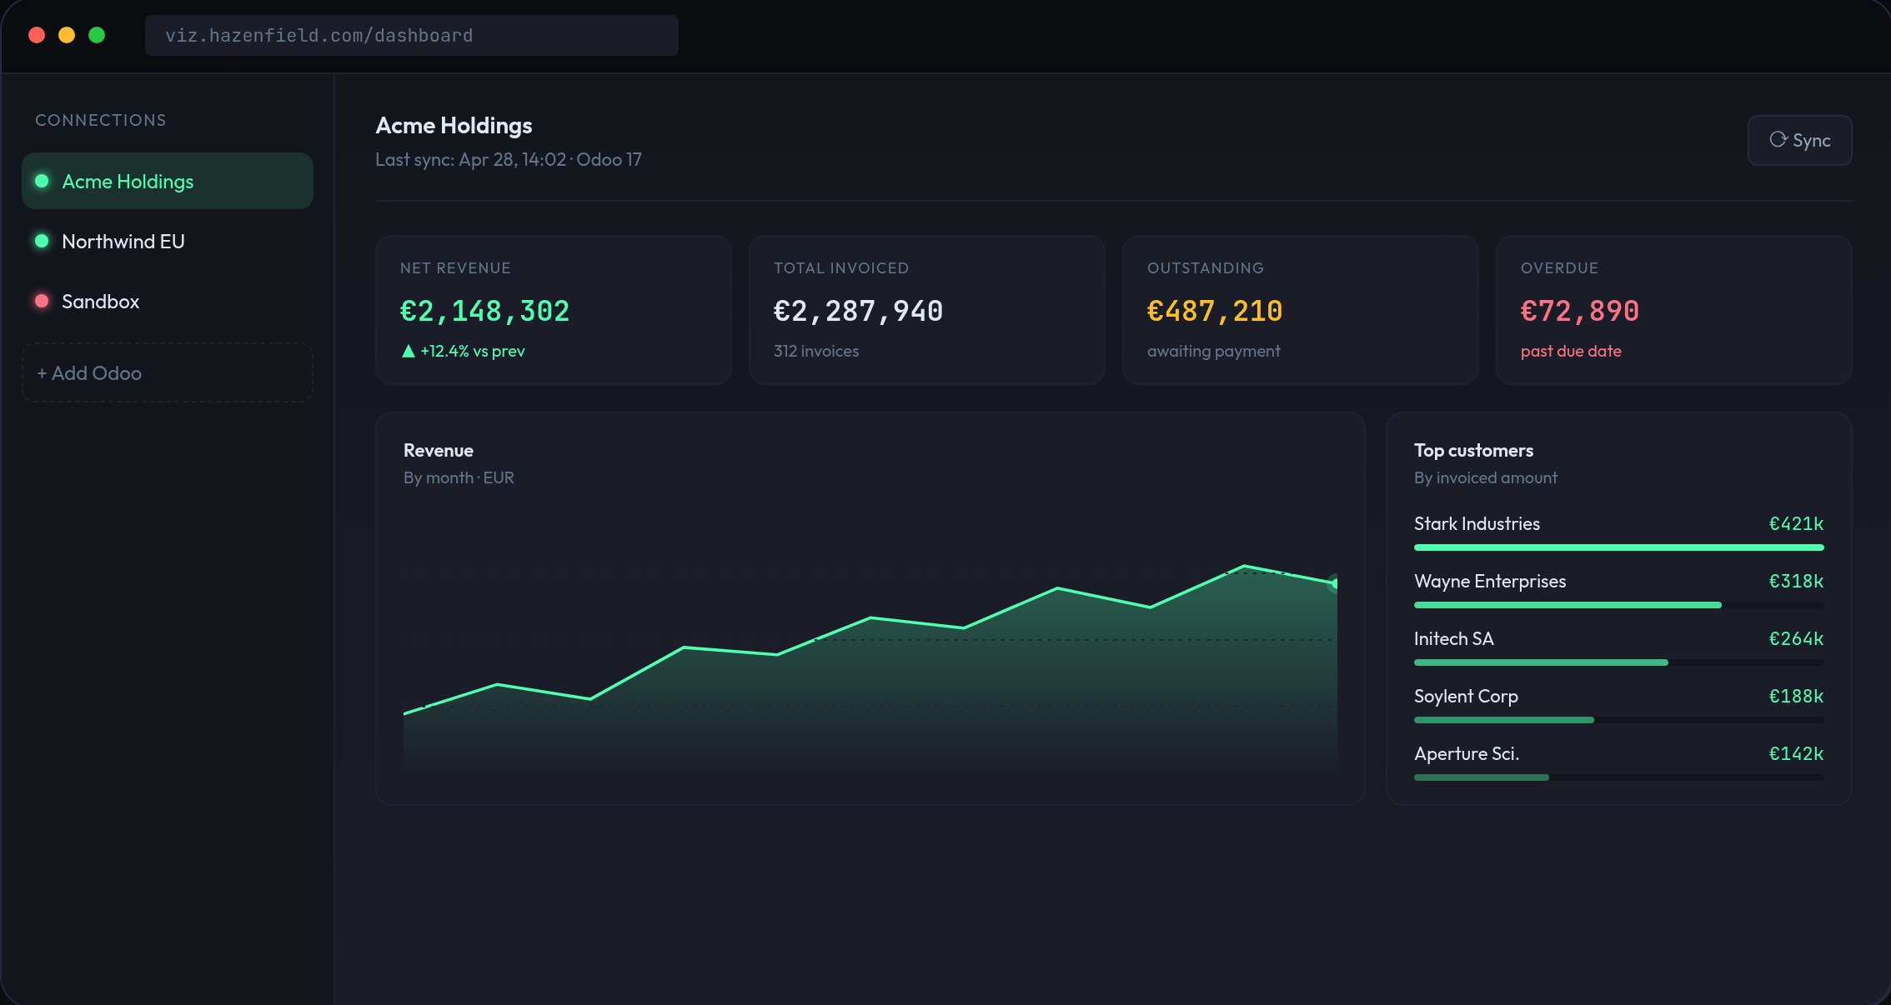Click the €318k amount
This screenshot has width=1891, height=1005.
(x=1796, y=581)
